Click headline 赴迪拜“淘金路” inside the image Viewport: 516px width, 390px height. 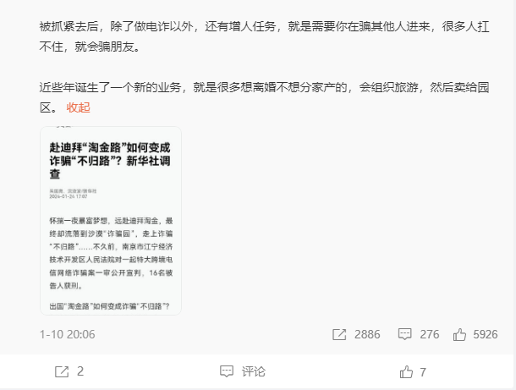click(x=110, y=161)
